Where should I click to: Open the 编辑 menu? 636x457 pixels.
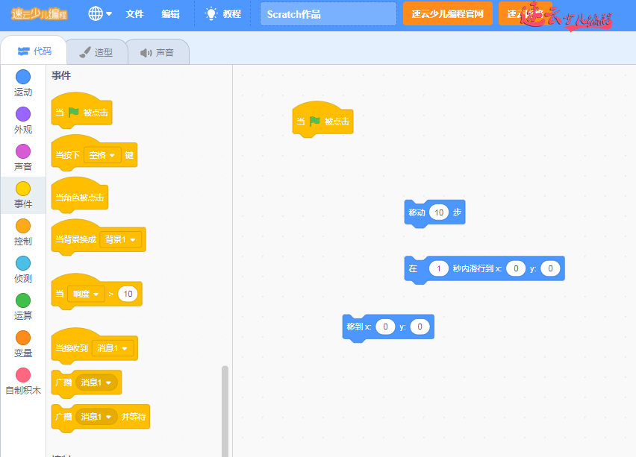coord(170,13)
